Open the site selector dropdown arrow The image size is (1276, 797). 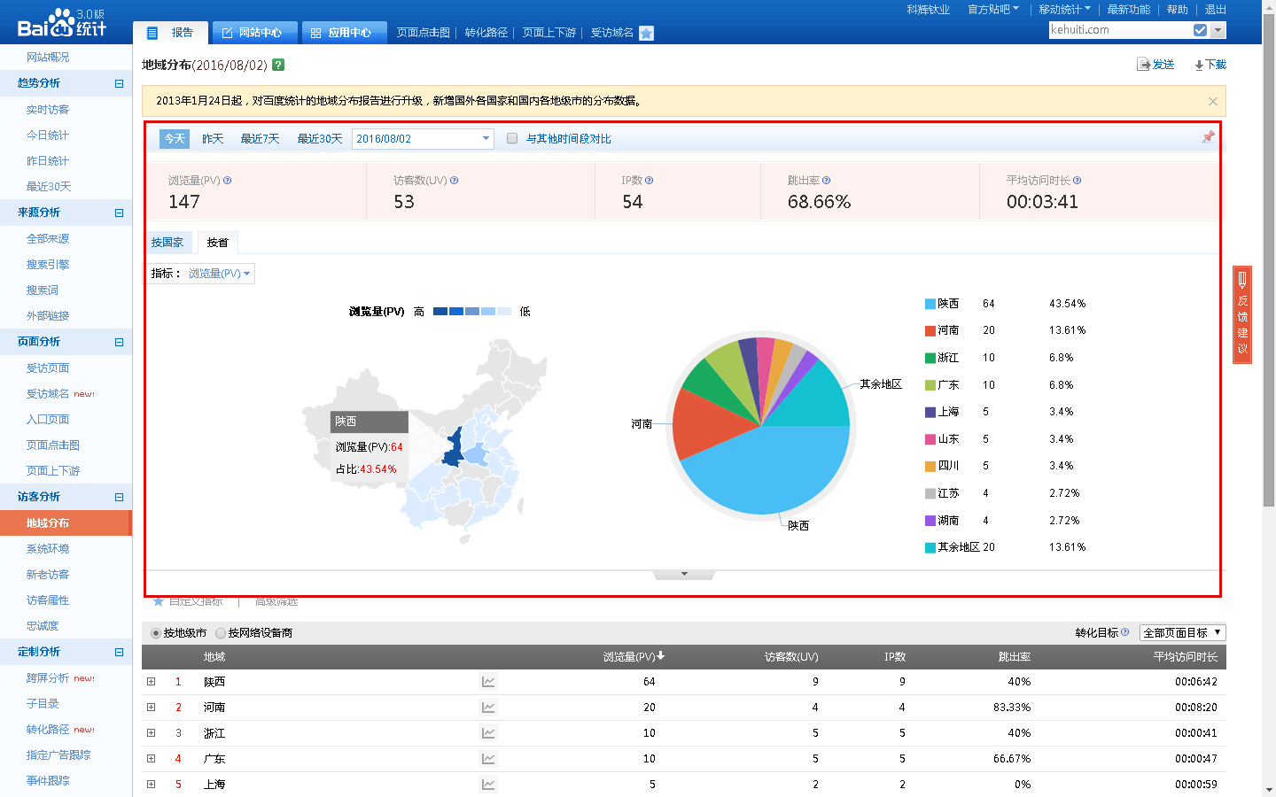(1218, 30)
